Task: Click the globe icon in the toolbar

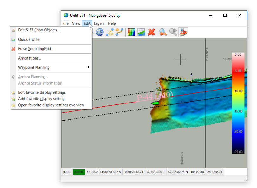Action: (100, 32)
